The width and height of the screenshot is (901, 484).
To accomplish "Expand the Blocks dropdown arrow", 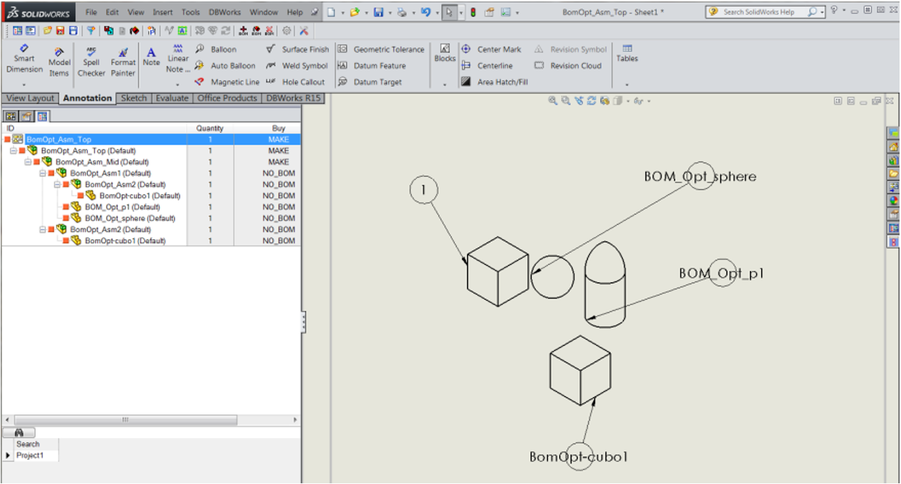I will pos(445,84).
